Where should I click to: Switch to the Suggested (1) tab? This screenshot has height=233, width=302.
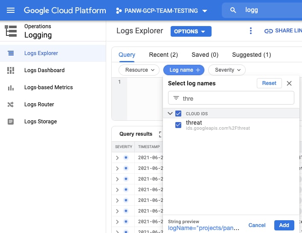[x=251, y=55]
